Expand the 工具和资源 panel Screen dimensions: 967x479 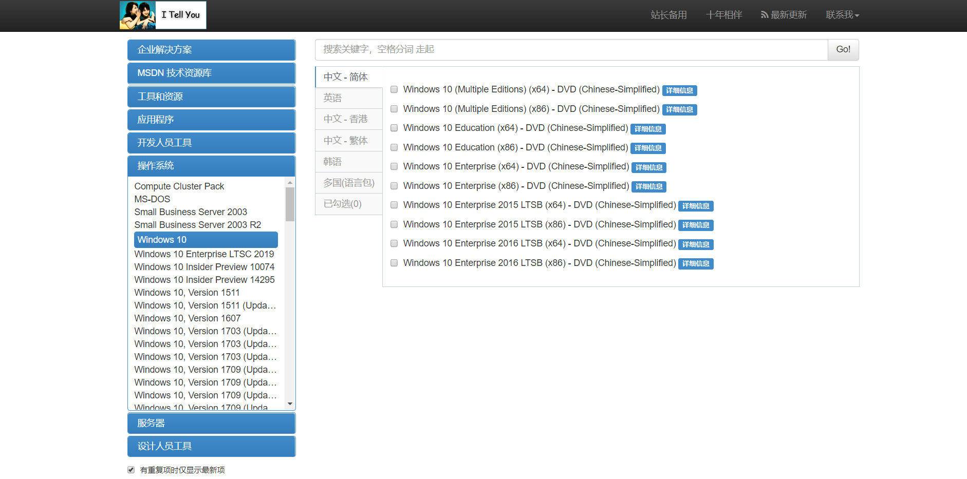click(x=211, y=97)
